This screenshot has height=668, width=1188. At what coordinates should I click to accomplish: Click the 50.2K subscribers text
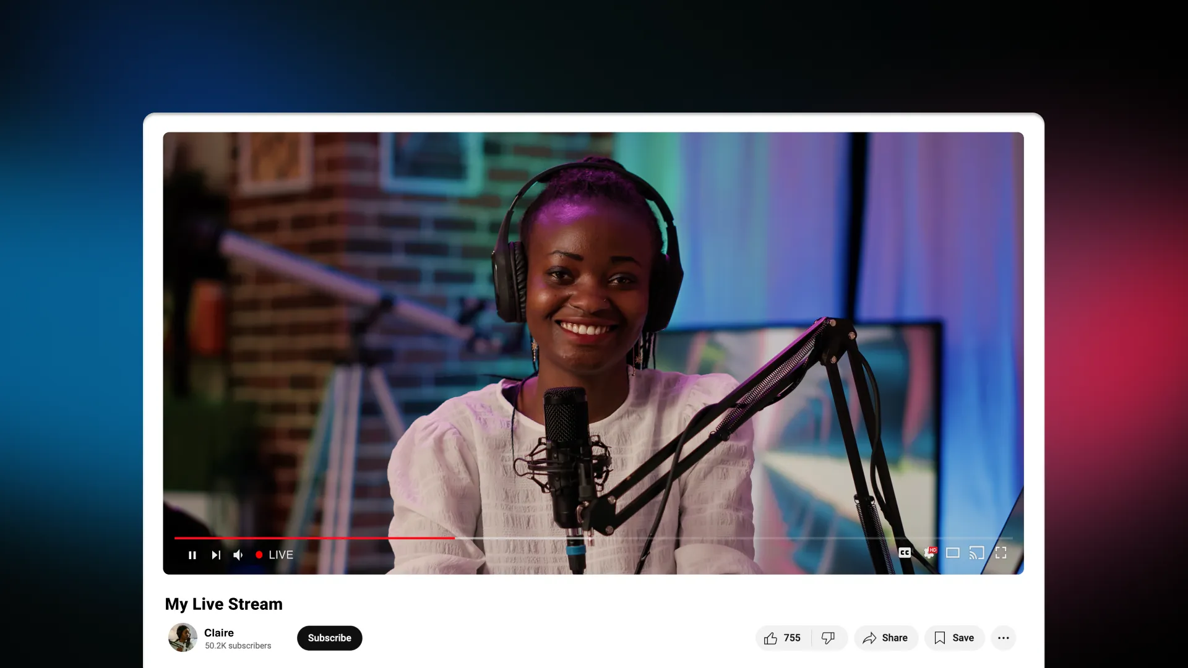click(x=238, y=646)
